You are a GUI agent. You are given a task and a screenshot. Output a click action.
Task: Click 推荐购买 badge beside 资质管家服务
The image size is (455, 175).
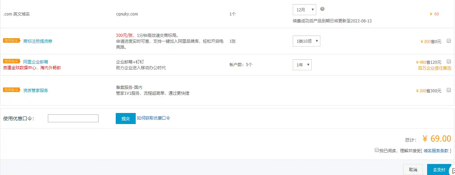click(x=12, y=90)
